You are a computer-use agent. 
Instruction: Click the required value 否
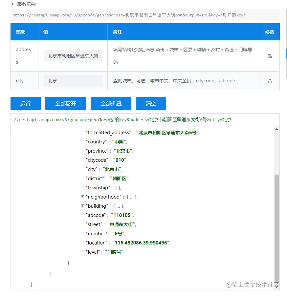[x=270, y=81]
